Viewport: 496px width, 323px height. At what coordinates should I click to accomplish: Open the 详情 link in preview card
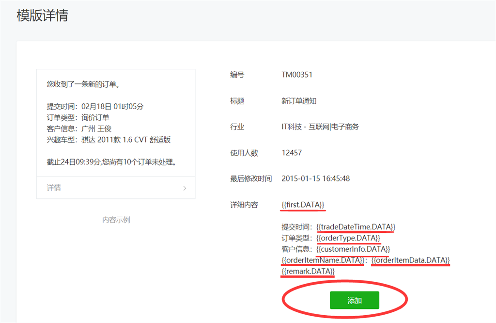[x=54, y=188]
